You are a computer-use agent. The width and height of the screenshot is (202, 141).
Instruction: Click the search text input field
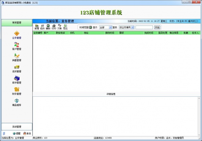point(144,27)
